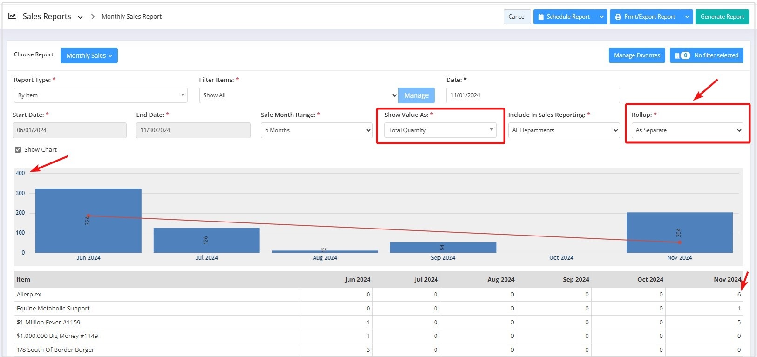Click the Date field showing 11/01/2024
Image resolution: width=757 pixels, height=357 pixels.
click(533, 95)
